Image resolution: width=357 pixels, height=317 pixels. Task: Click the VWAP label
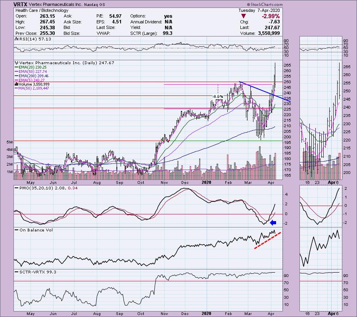coord(103,33)
